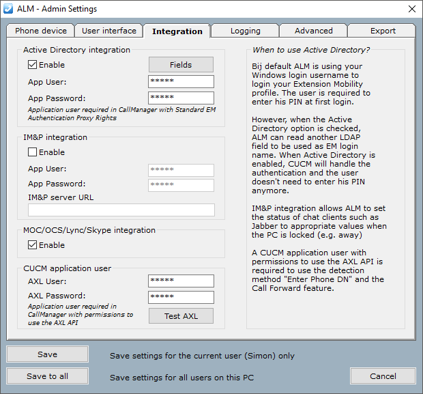Disable Active Directory integration checkbox
Image resolution: width=423 pixels, height=394 pixels.
(33, 65)
